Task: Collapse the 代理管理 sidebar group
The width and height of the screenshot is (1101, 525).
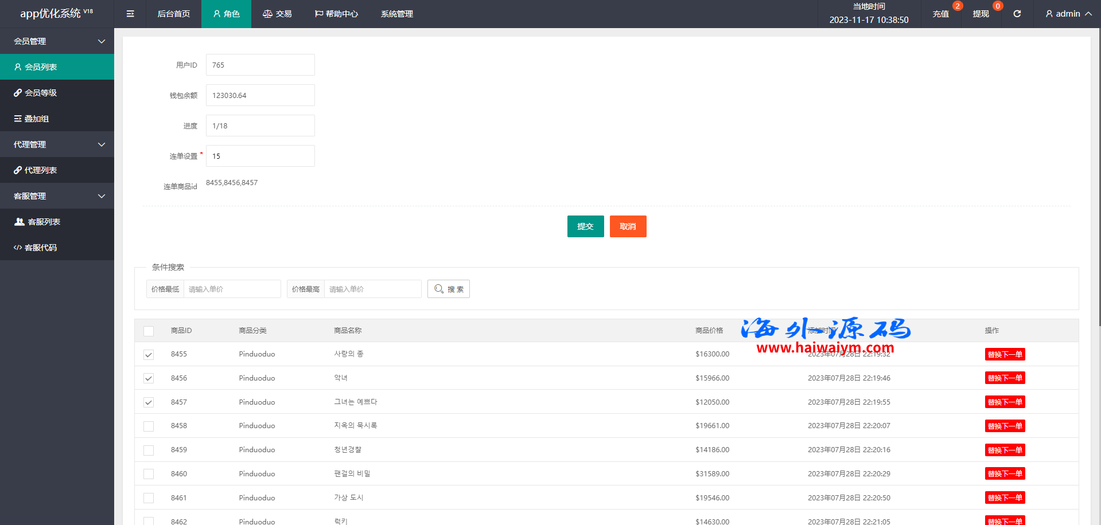Action: point(57,144)
